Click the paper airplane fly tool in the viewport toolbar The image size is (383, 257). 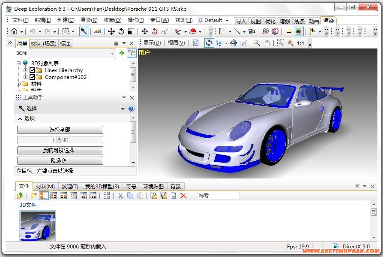tap(243, 43)
